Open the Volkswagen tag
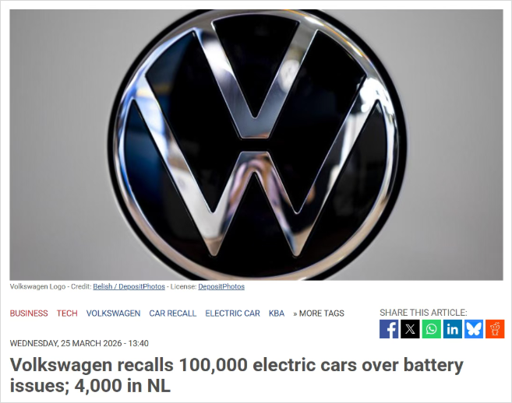512x403 pixels. point(113,314)
